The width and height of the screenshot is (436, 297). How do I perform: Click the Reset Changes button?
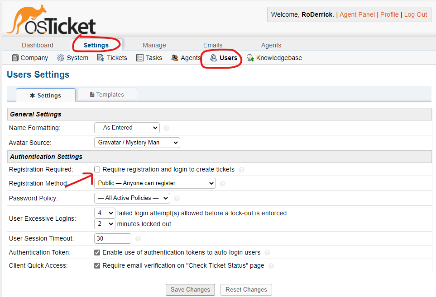(x=246, y=289)
